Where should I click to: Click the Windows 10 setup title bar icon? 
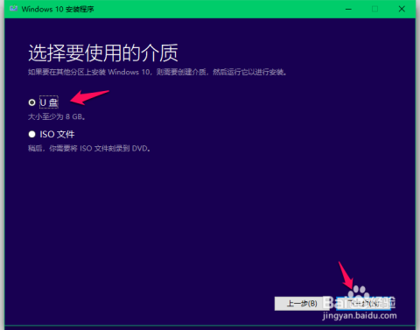point(13,9)
